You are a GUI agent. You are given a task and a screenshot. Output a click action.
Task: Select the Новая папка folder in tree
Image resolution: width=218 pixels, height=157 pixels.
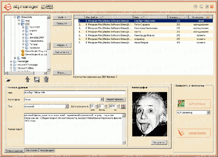click(x=36, y=41)
